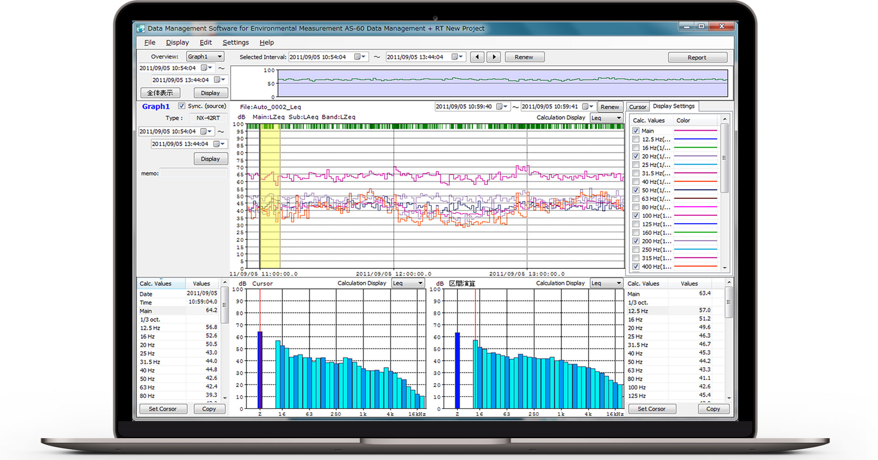Click the Report button
The width and height of the screenshot is (878, 460).
click(x=697, y=58)
